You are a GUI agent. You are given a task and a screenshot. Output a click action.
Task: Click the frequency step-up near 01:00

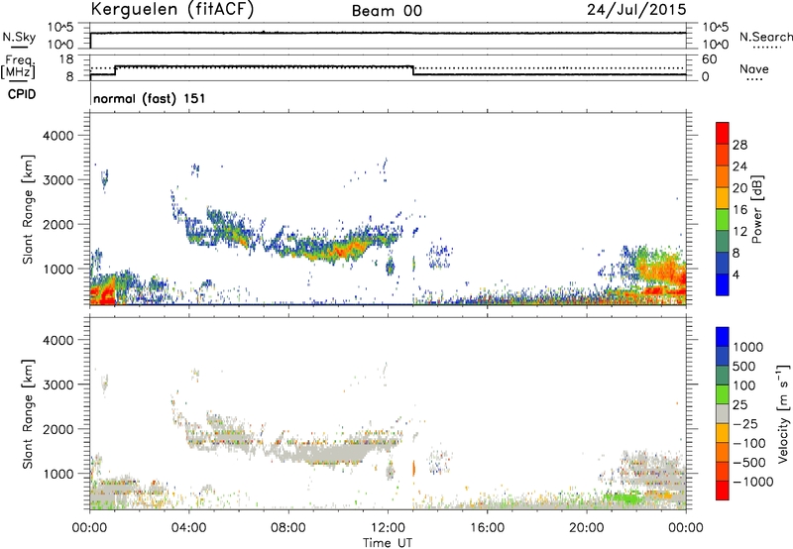pyautogui.click(x=115, y=70)
